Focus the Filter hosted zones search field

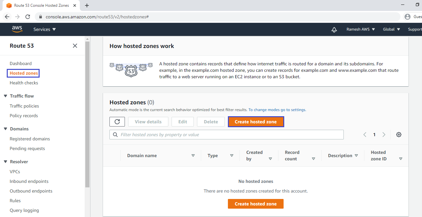(x=227, y=135)
